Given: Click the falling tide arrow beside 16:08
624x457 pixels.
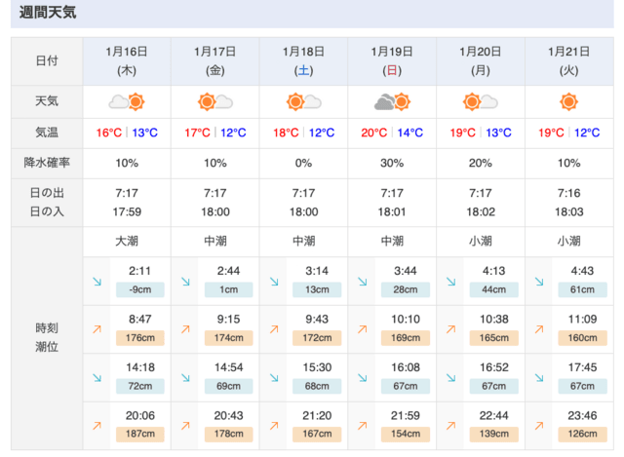Looking at the screenshot, I should [362, 377].
